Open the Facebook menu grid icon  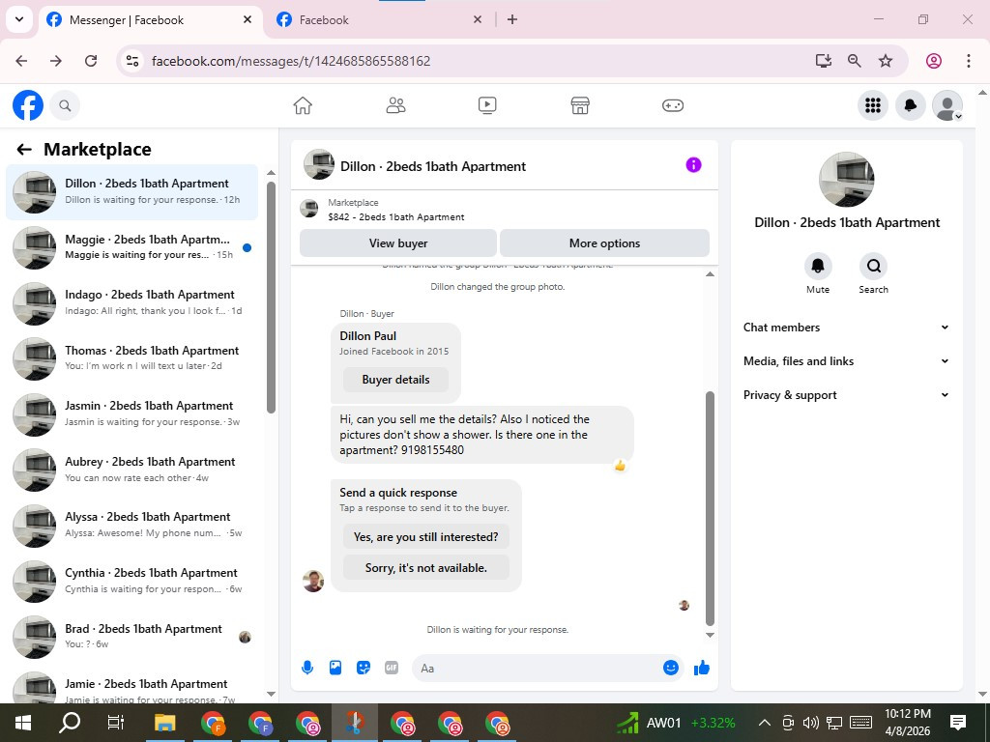[873, 105]
